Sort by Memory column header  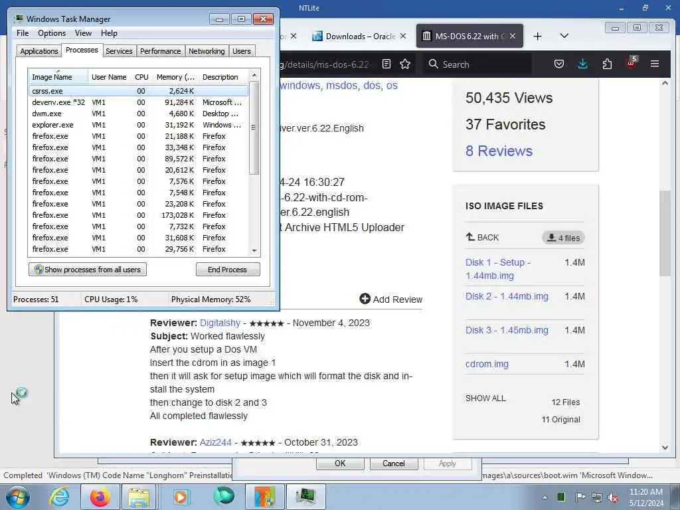175,77
